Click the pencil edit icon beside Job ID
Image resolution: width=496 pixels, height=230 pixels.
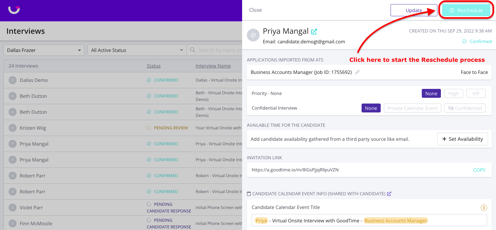[x=357, y=72]
